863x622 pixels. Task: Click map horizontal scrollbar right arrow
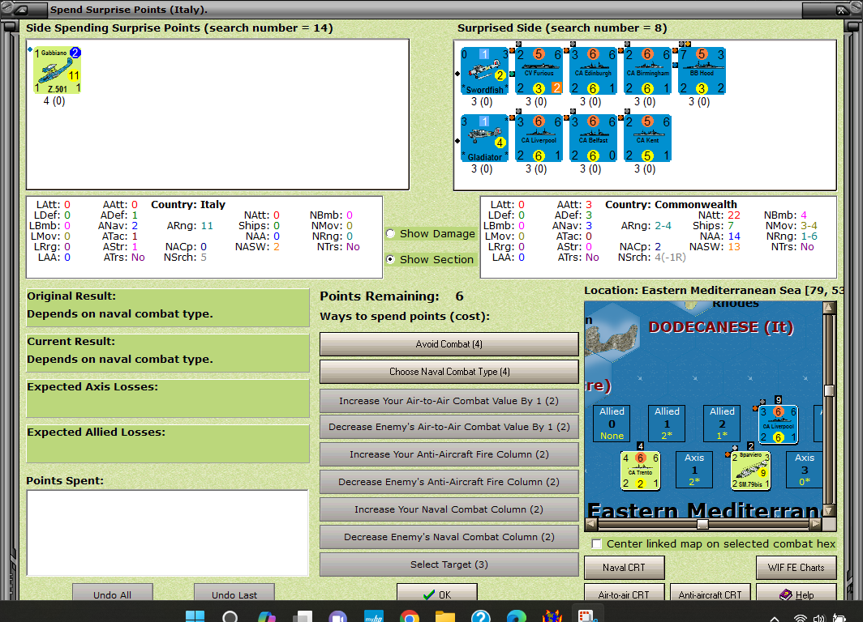coord(816,524)
